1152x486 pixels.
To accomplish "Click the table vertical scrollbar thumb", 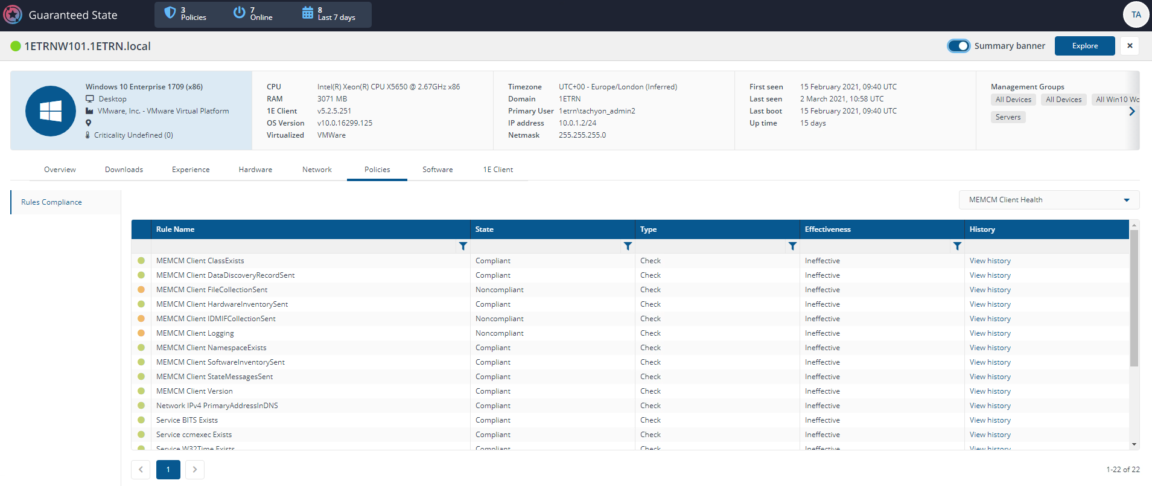I will tap(1134, 298).
